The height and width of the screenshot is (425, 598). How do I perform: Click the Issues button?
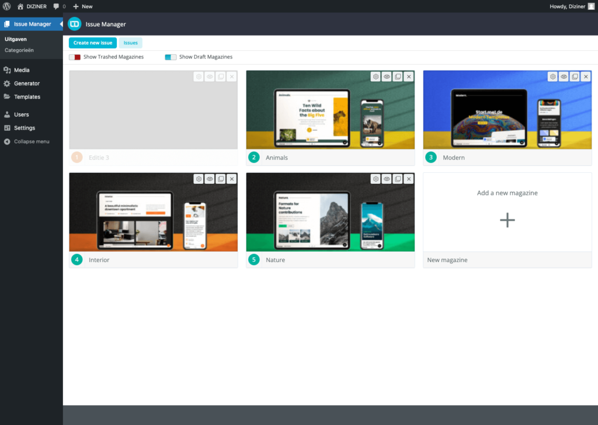pyautogui.click(x=130, y=43)
